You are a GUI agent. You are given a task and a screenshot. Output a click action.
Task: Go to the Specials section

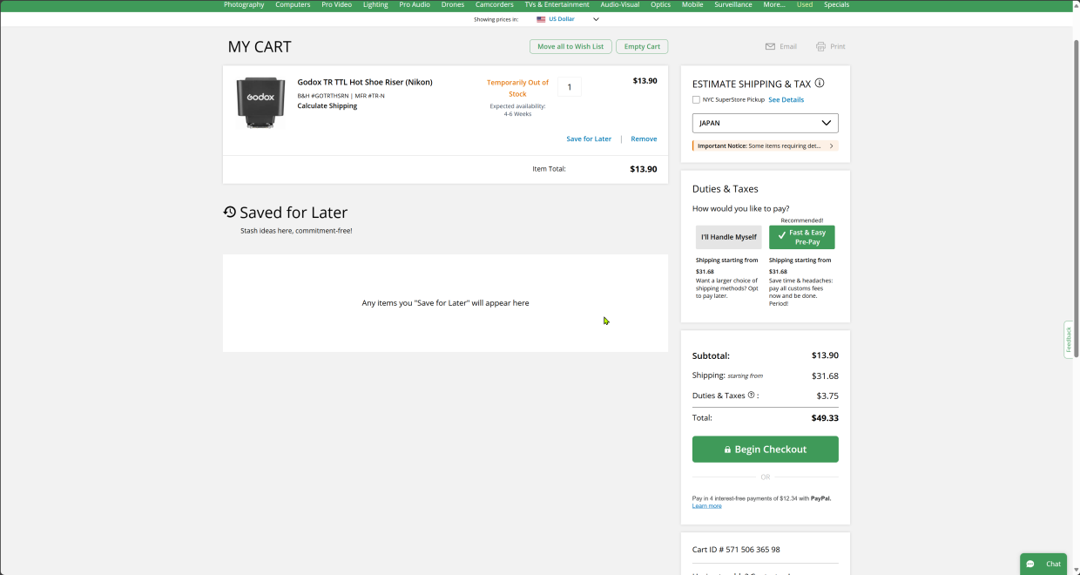pos(837,5)
